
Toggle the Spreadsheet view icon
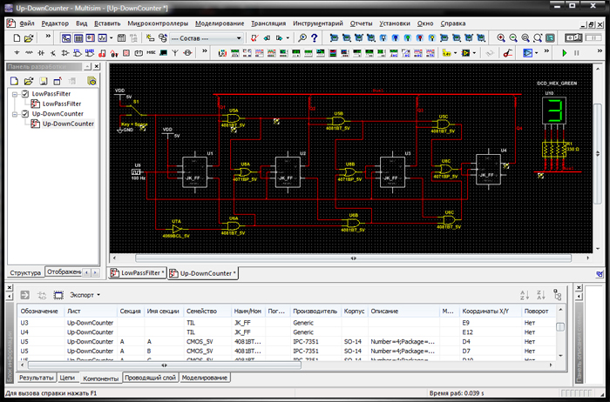pyautogui.click(x=78, y=38)
